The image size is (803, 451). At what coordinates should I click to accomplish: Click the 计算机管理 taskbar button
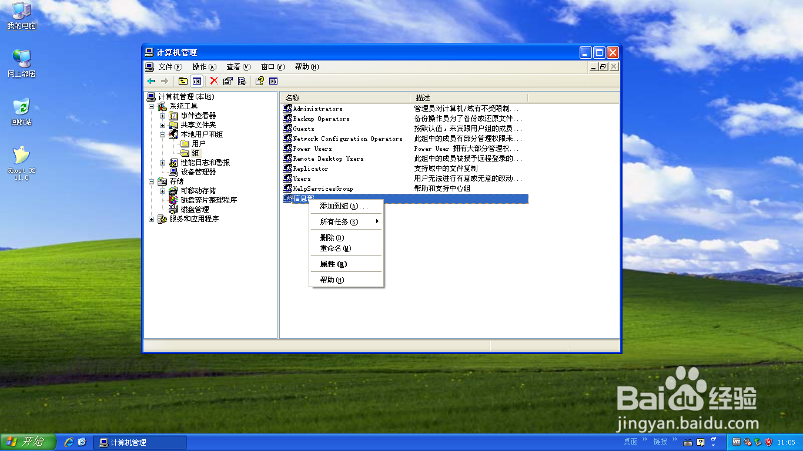(x=140, y=443)
